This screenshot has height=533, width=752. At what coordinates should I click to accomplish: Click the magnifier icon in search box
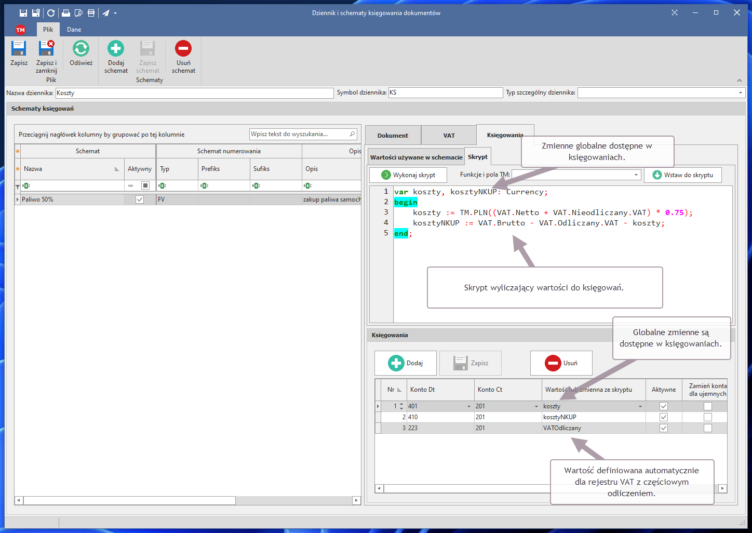click(353, 134)
